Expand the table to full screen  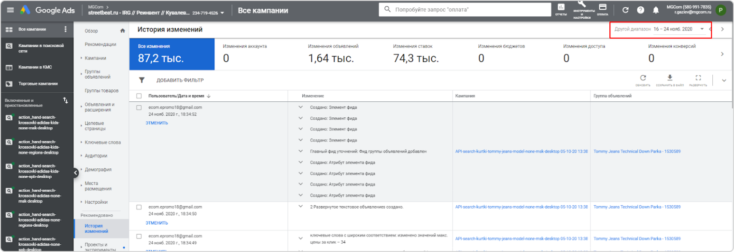coord(698,79)
